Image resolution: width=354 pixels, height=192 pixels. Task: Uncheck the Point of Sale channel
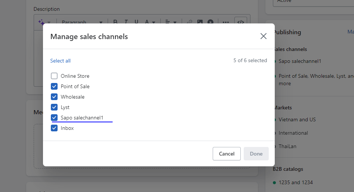tap(54, 86)
